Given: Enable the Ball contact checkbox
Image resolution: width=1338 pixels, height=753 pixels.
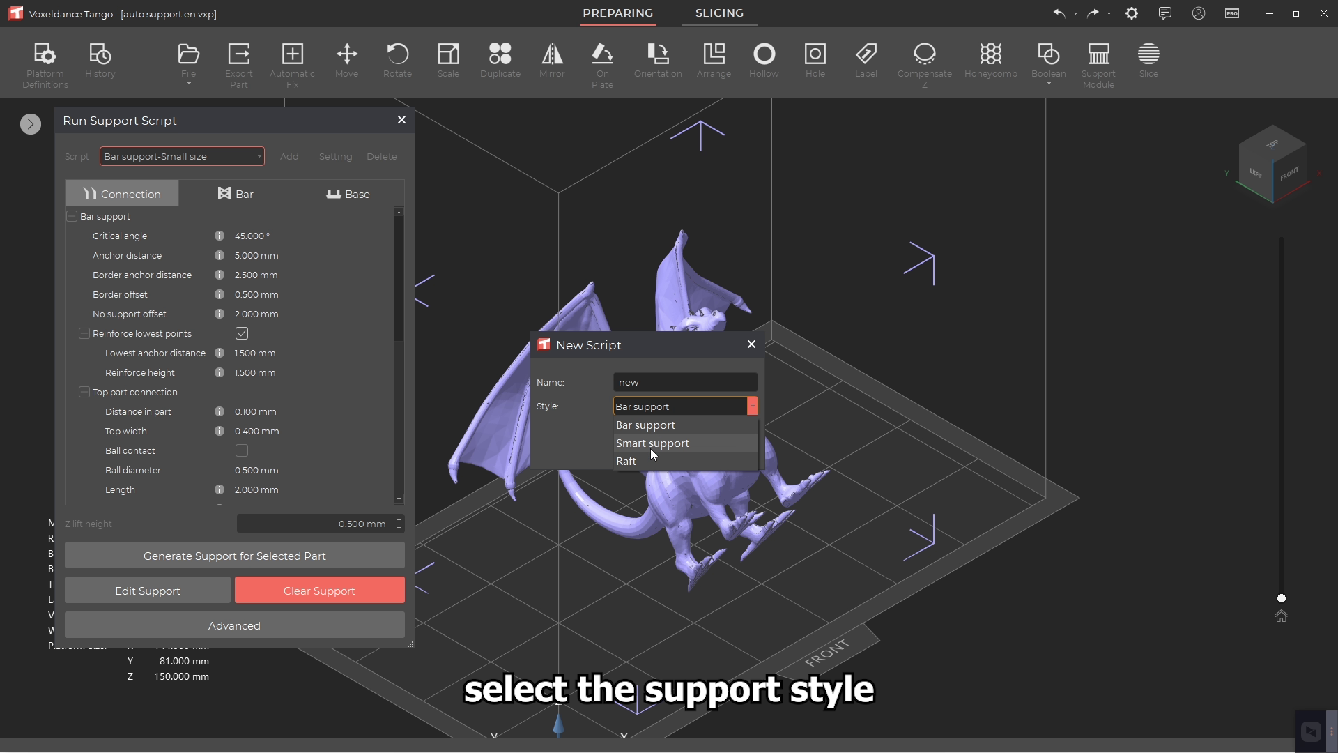Looking at the screenshot, I should [x=242, y=451].
